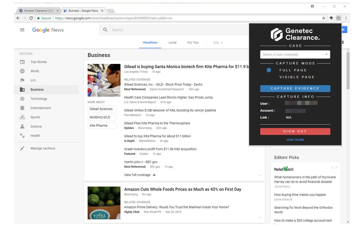Open hurricane Harvey homeowners MarketWatch article
The width and height of the screenshot is (364, 227).
305,179
